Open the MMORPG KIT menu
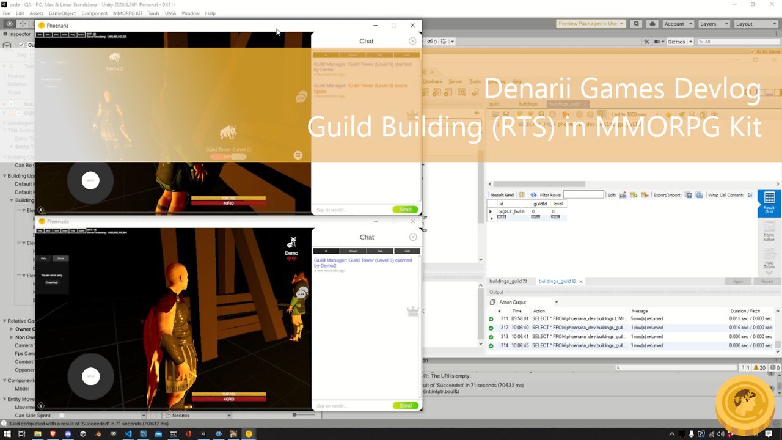This screenshot has width=782, height=440. tap(127, 13)
